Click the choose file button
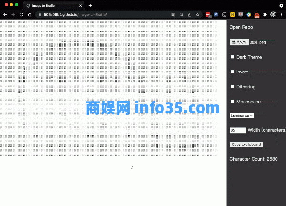This screenshot has width=286, height=206. pos(239,42)
